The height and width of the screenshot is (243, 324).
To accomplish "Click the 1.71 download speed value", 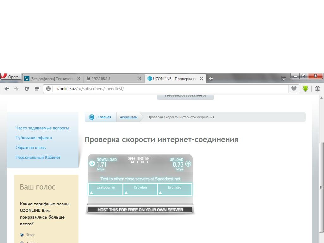I will pyautogui.click(x=102, y=165).
